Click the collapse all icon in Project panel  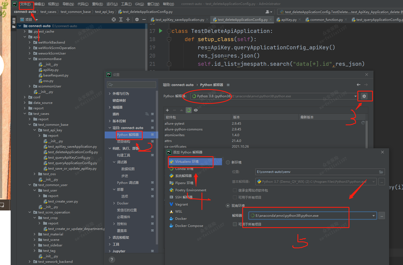point(128,19)
